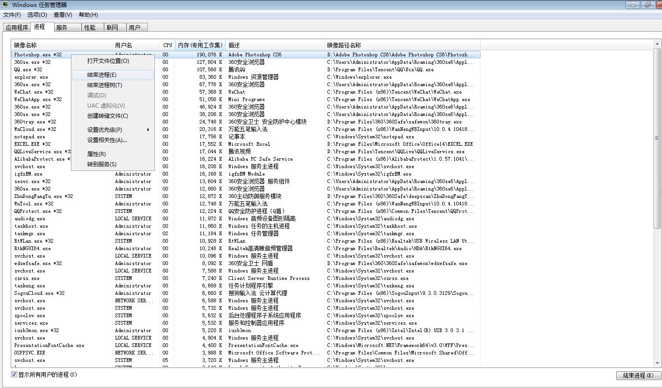
Task: Select 结束进程树(T) menu entry
Action: (x=113, y=85)
